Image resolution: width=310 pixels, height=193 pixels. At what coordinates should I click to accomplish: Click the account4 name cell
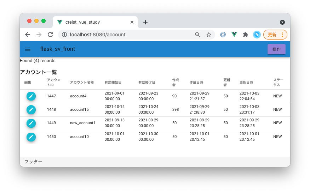[x=78, y=96]
